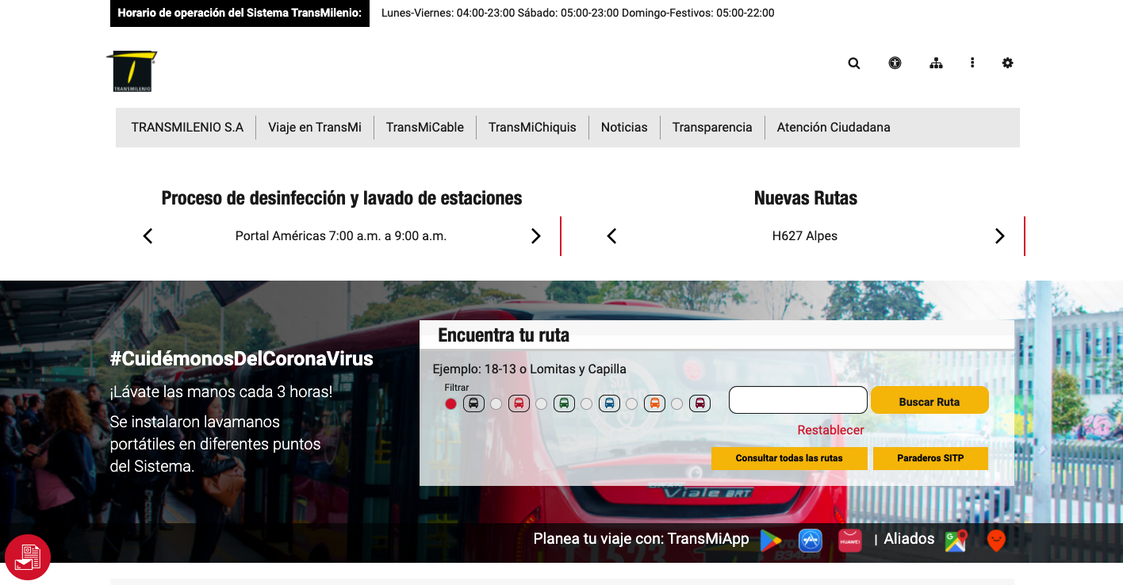This screenshot has height=585, width=1123.
Task: Open the search magnifier icon
Action: click(x=854, y=63)
